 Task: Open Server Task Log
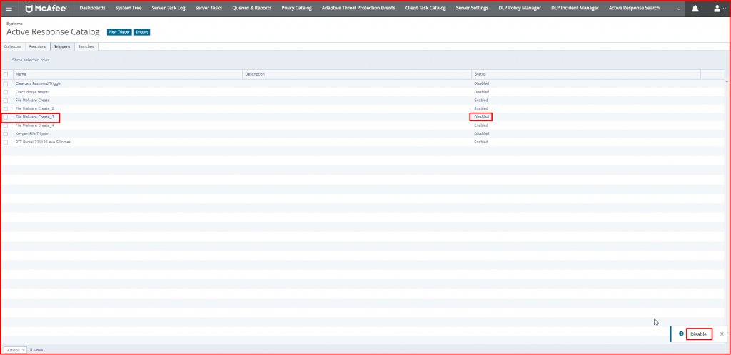[x=168, y=8]
